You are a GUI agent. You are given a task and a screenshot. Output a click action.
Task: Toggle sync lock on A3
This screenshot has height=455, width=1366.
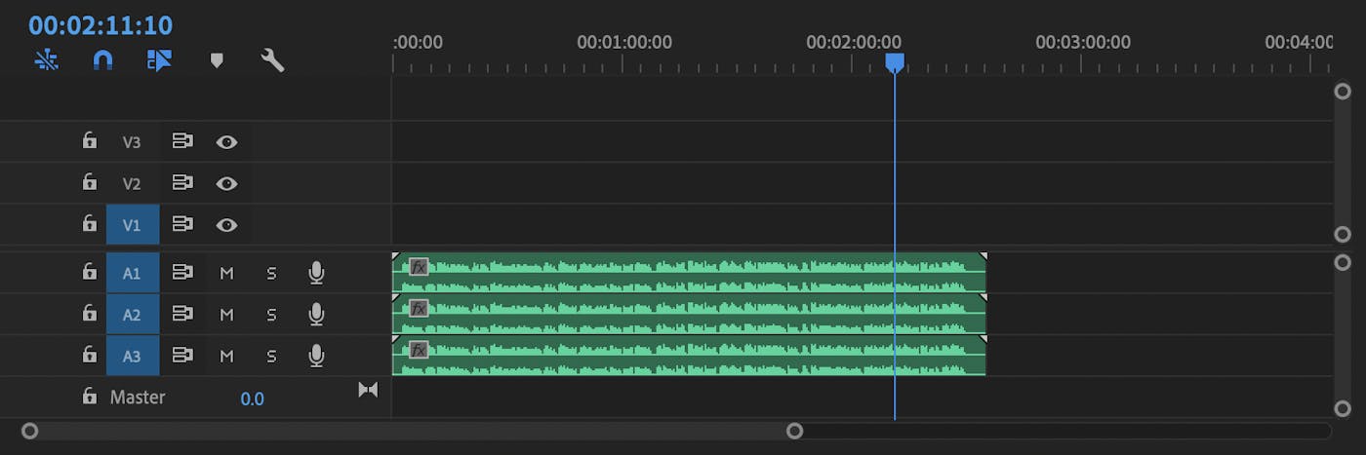182,356
